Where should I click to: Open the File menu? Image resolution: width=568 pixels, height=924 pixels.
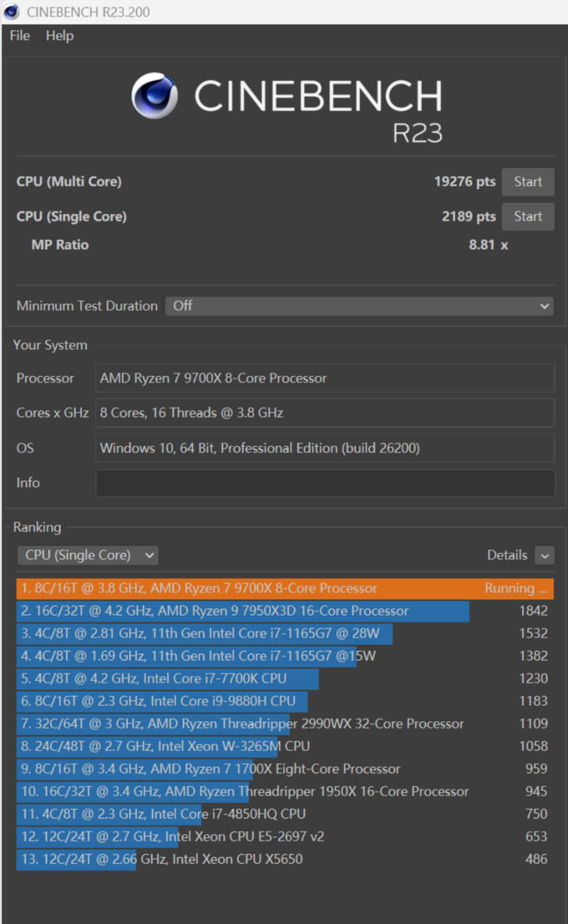point(20,36)
